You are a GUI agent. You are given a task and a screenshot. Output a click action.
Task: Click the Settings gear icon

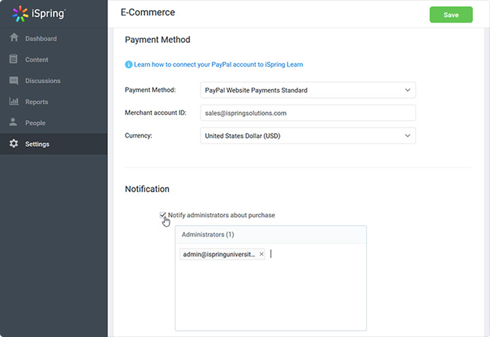pos(14,144)
